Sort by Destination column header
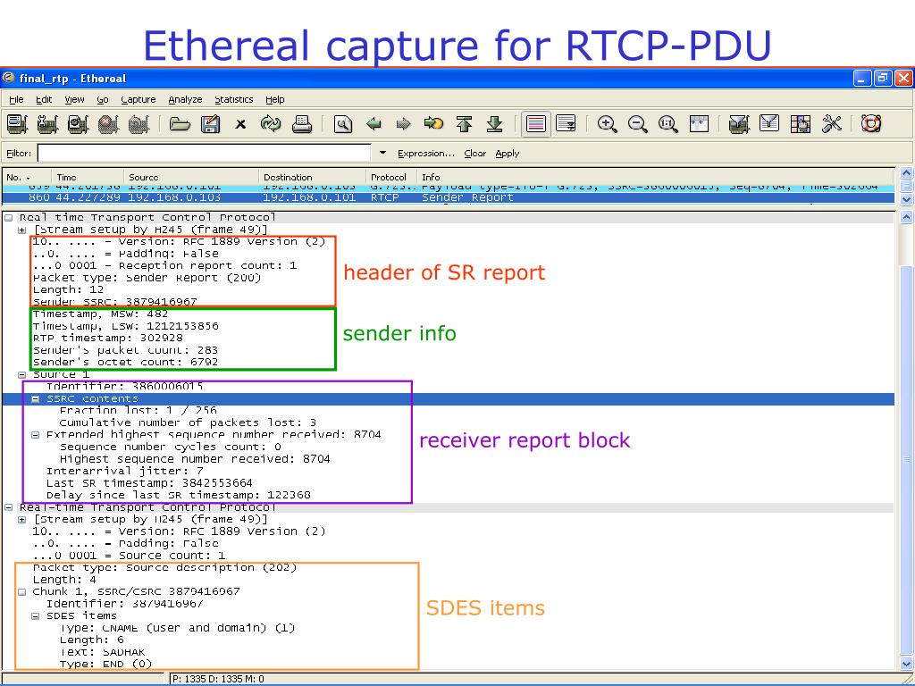This screenshot has width=915, height=686. 312,178
